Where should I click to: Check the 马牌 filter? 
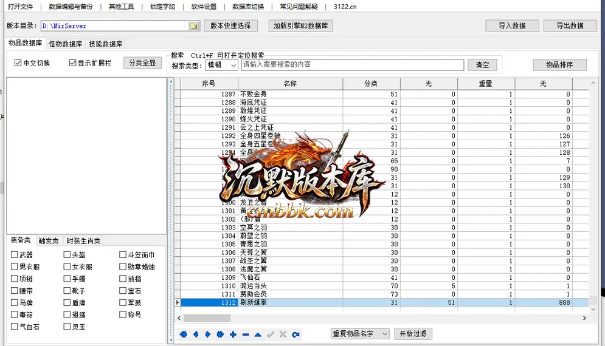pos(14,302)
